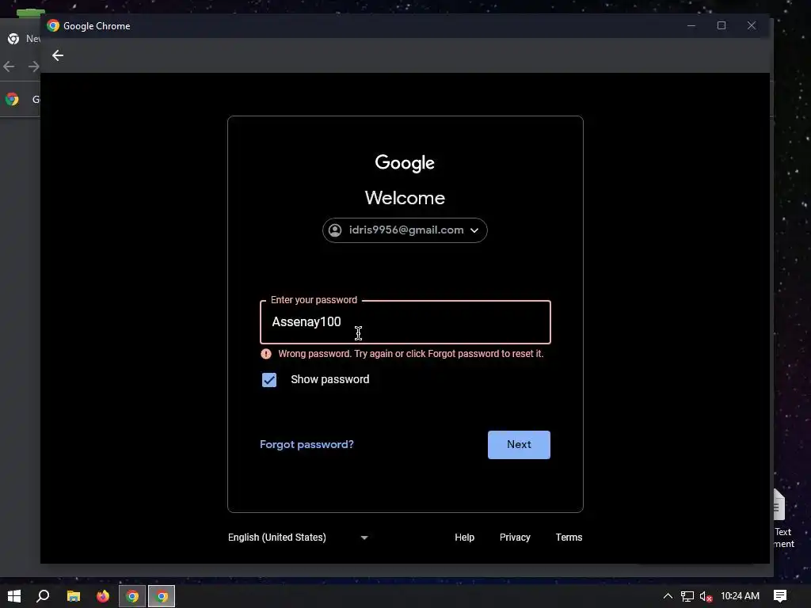Screen dimensions: 811x608
Task: Click the Google logo on the sign-in card
Action: pos(405,163)
